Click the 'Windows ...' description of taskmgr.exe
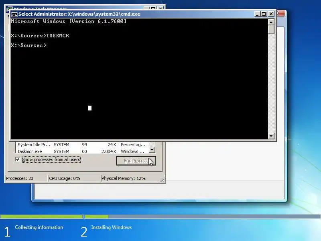 132,151
